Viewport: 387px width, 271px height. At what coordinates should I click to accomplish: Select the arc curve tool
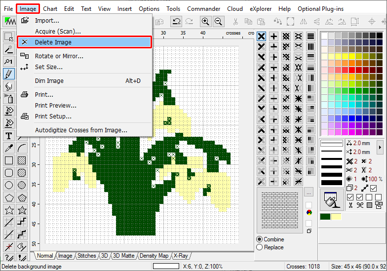click(22, 148)
